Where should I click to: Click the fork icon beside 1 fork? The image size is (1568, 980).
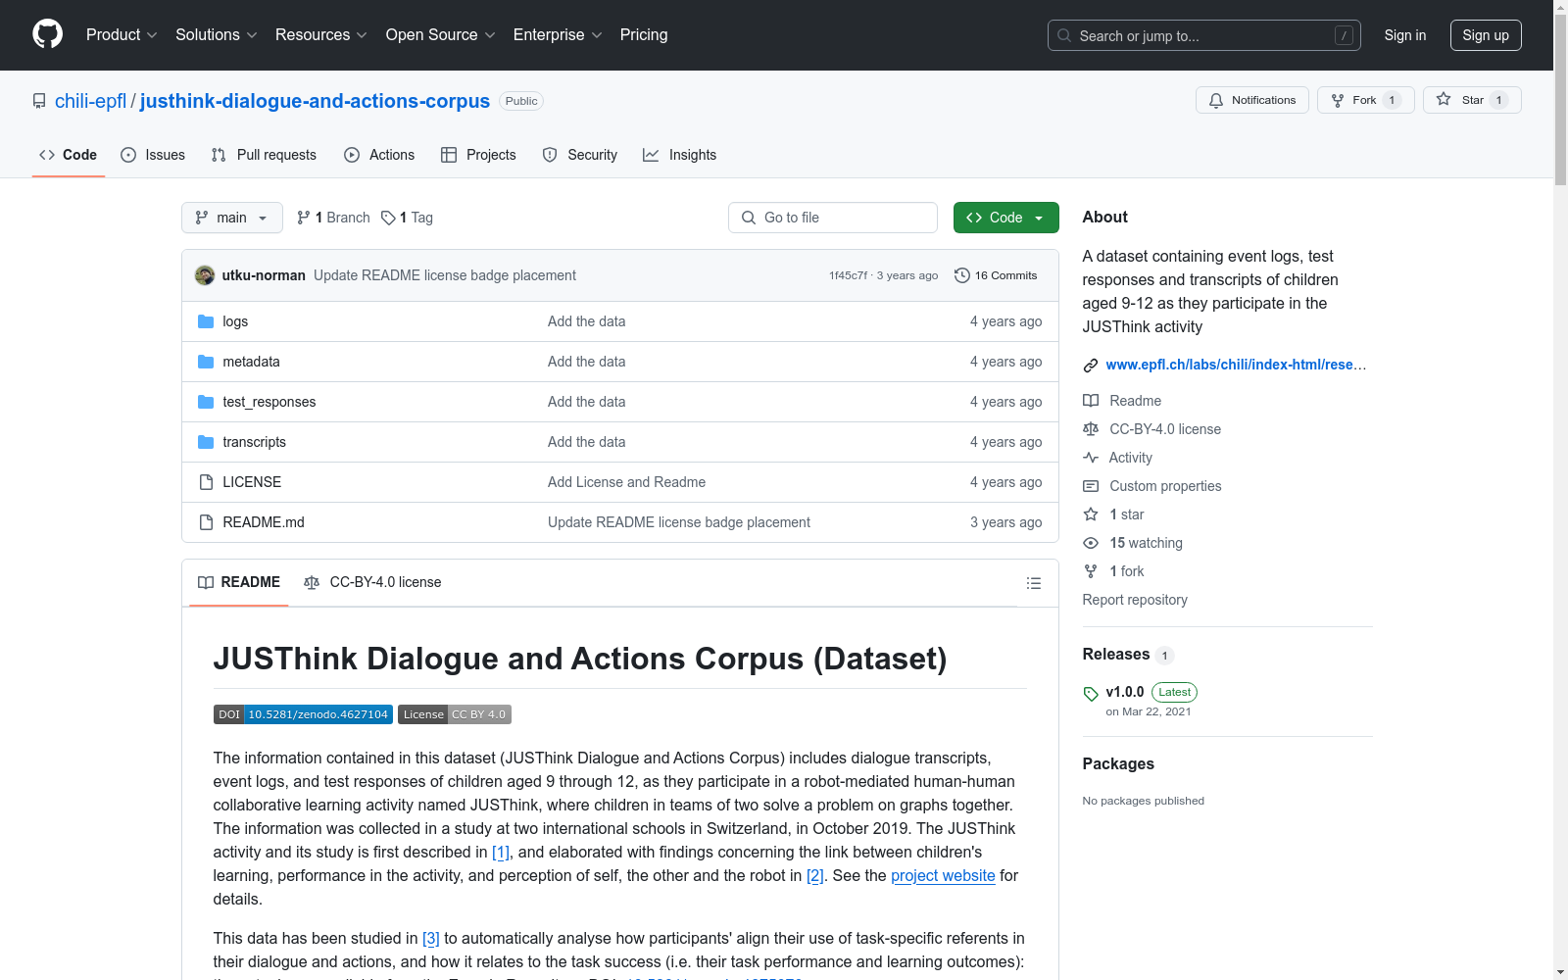point(1091,571)
